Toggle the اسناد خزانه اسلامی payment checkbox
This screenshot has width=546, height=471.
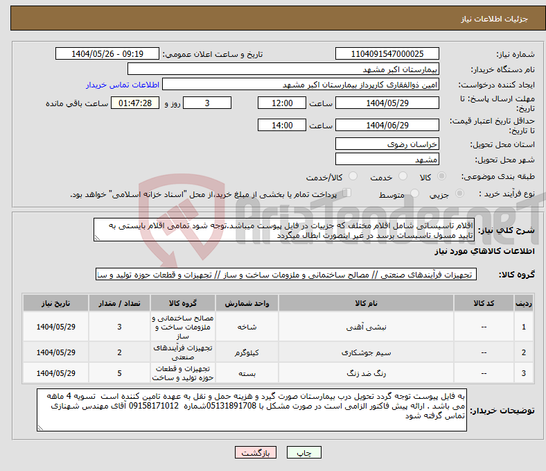(347, 193)
